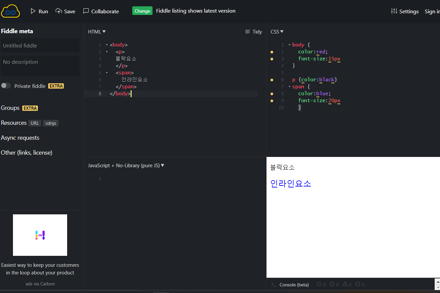
Task: Click the green Change button
Action: click(142, 11)
